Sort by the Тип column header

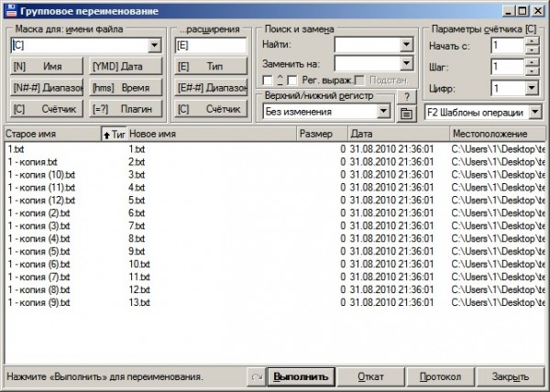click(114, 134)
